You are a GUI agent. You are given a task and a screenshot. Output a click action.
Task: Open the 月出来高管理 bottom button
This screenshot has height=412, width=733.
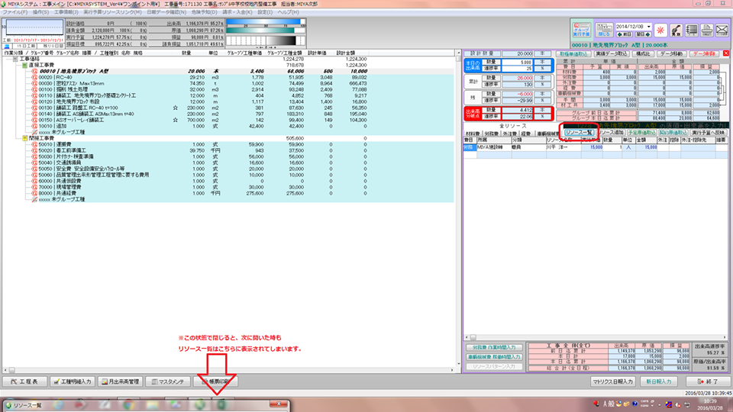click(120, 381)
